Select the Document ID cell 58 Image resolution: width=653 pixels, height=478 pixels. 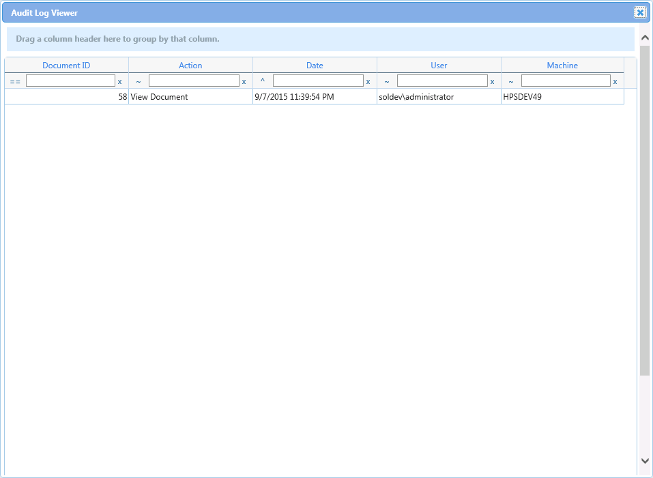pyautogui.click(x=67, y=97)
